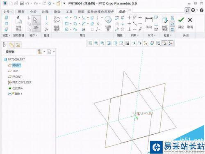Switch to the 工具 ribbon tab

coord(69,12)
